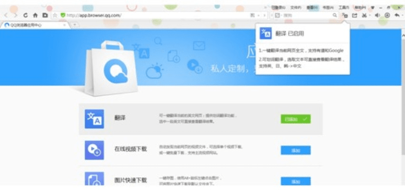405x190 pixels.
Task: Click the 私人定制 banner text
Action: 227,69
